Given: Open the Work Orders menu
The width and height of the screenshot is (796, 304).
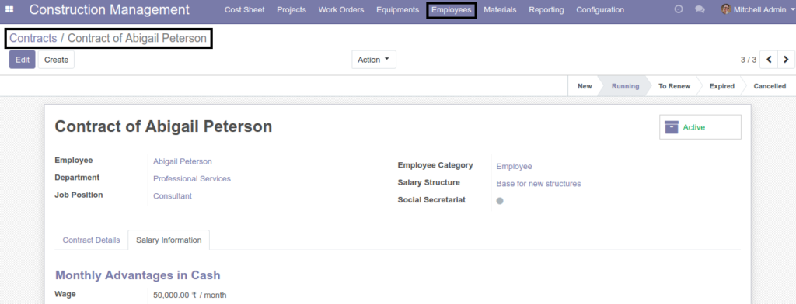Looking at the screenshot, I should click(x=341, y=9).
